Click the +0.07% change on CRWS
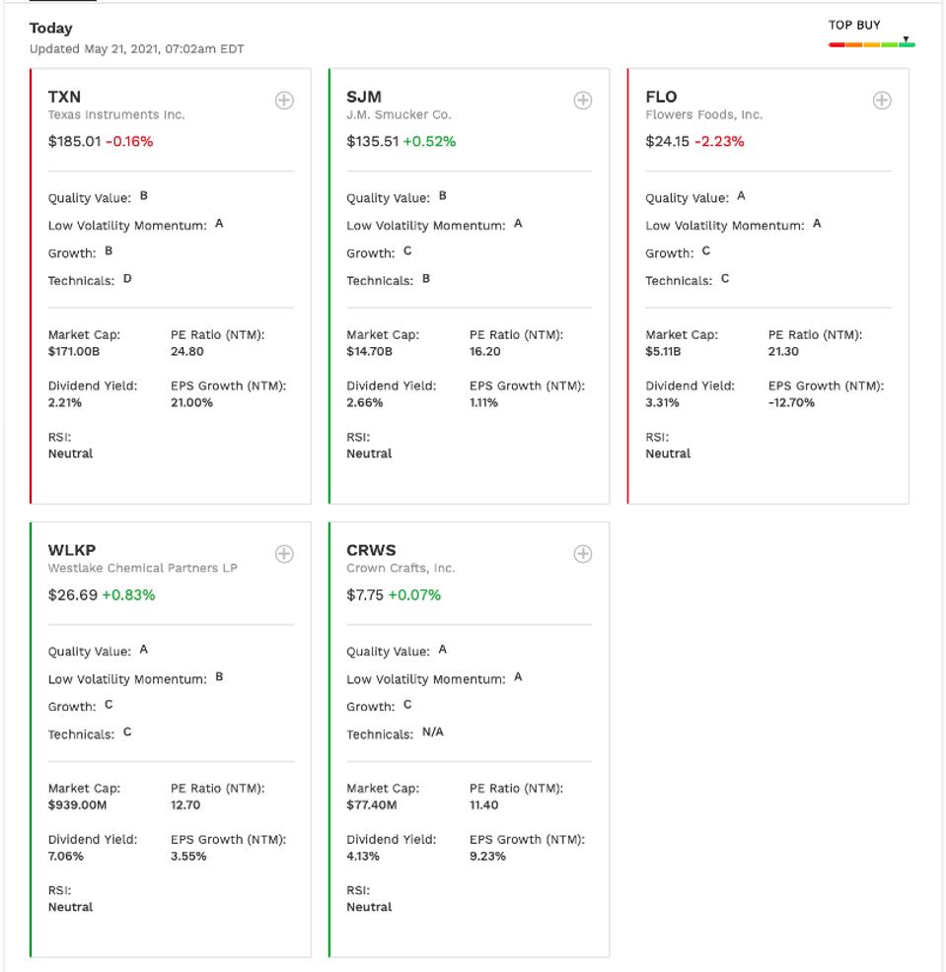The width and height of the screenshot is (946, 972). coord(414,595)
